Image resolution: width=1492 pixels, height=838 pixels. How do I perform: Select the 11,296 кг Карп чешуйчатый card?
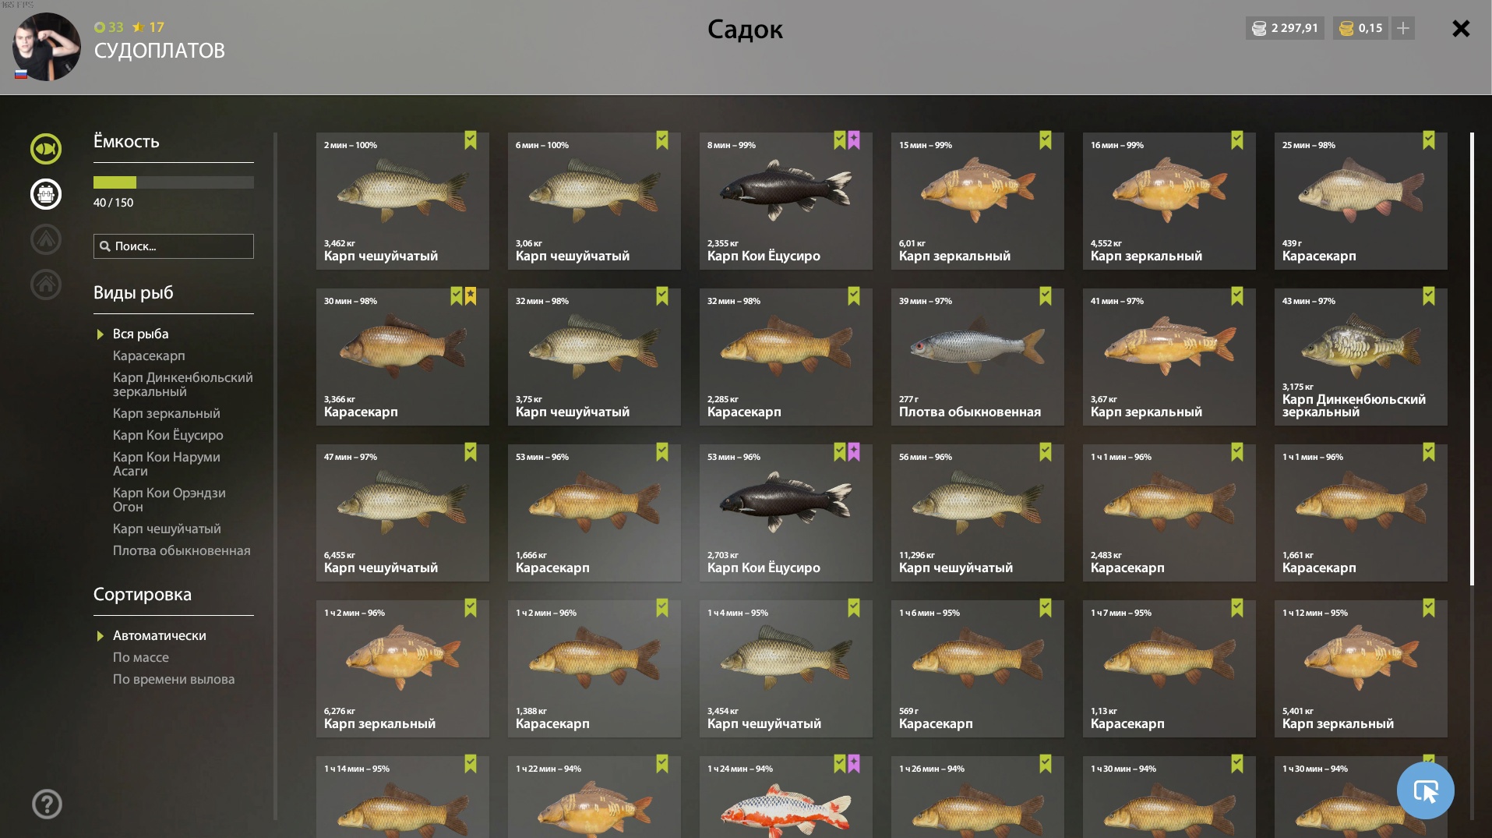point(977,513)
